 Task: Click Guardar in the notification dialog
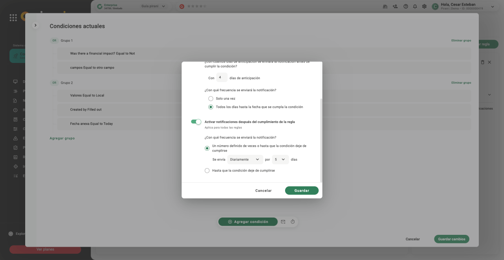[302, 190]
